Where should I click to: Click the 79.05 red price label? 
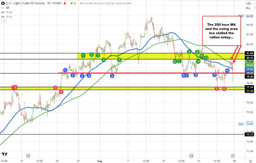(x=249, y=73)
